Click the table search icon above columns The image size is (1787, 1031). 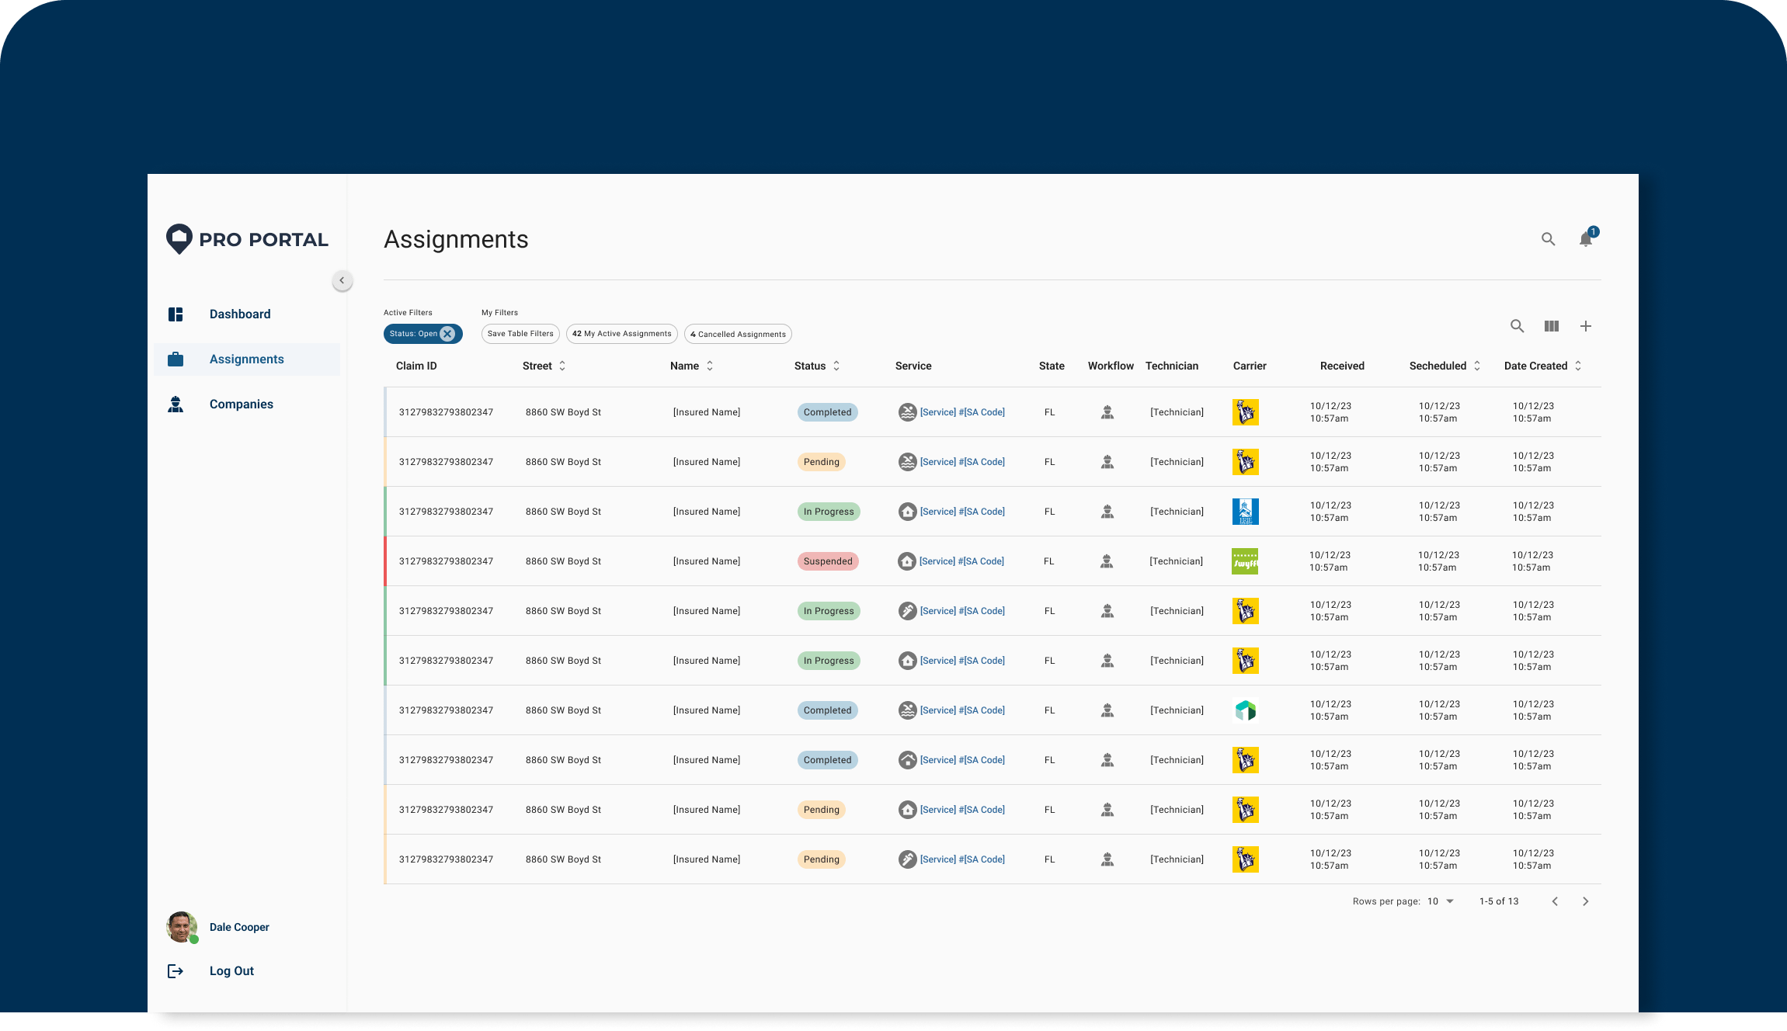(1517, 326)
